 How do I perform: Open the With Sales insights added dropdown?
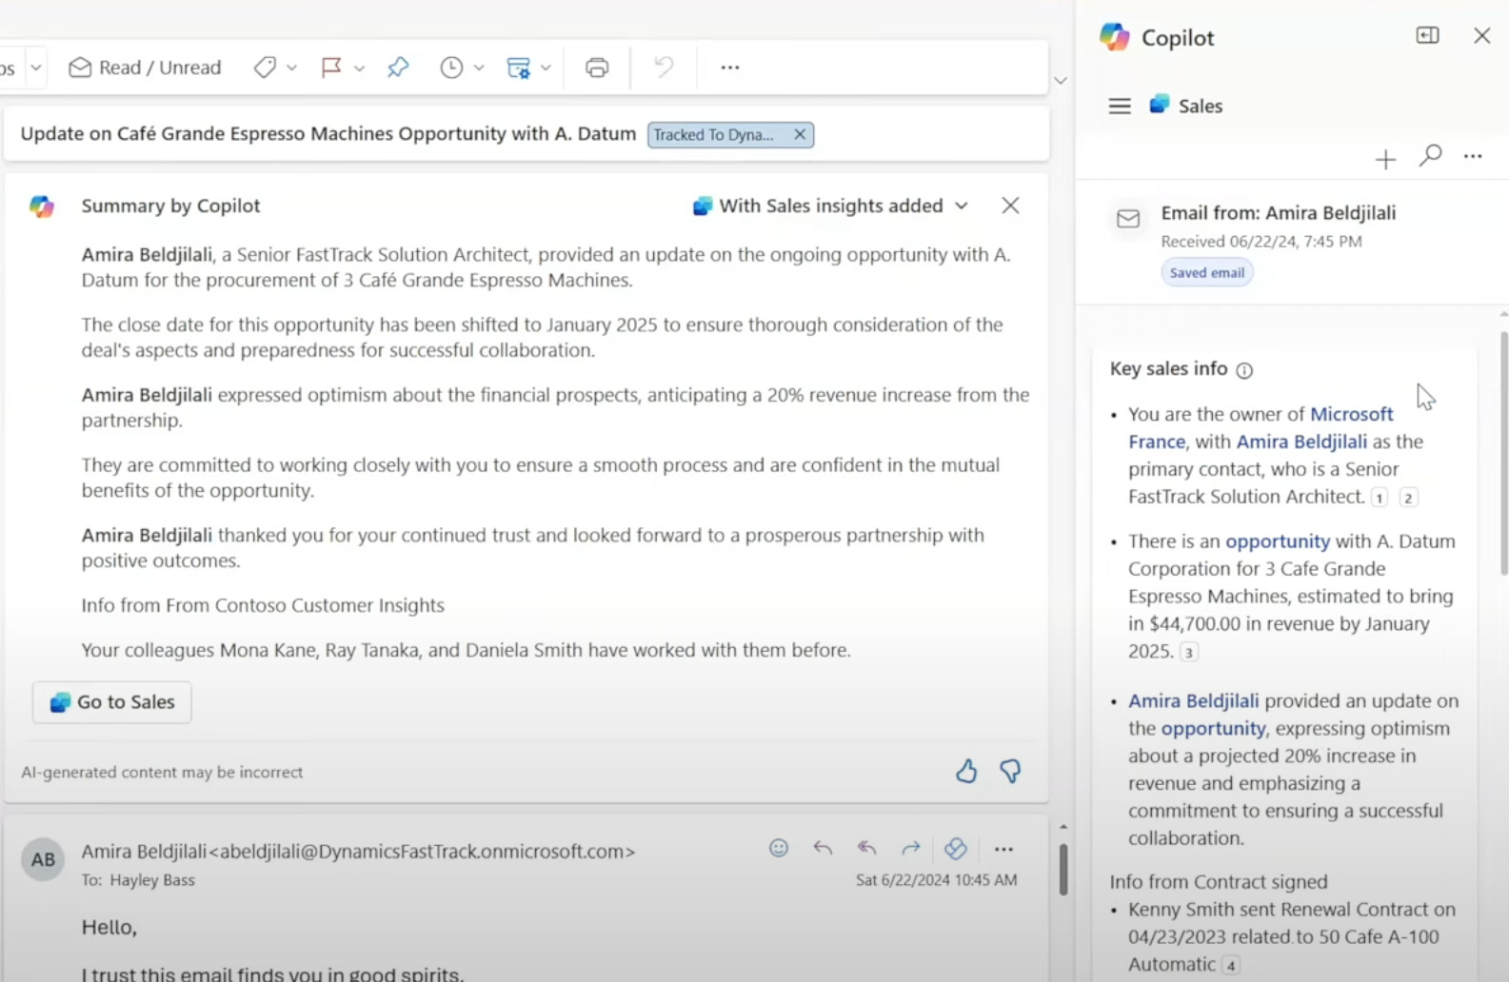tap(830, 206)
